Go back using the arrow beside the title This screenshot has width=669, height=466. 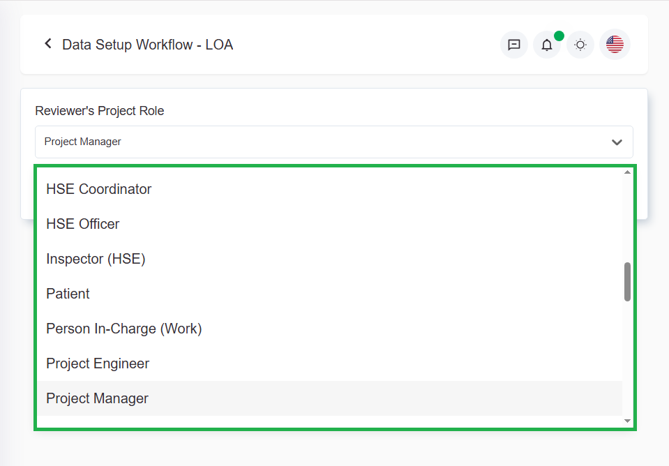[48, 44]
